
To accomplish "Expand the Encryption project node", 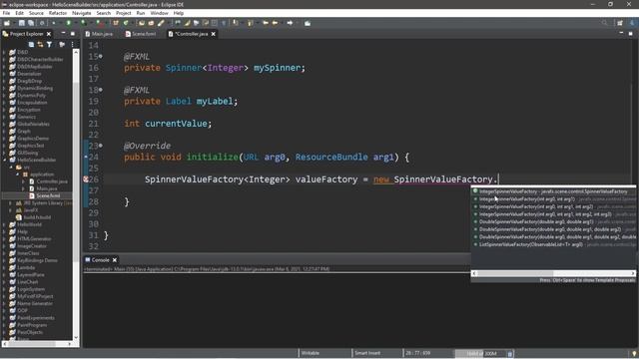I will (x=4, y=110).
